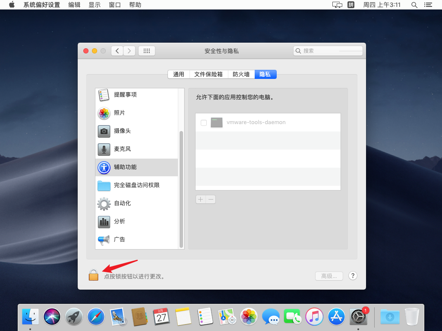Open Contacts from the Dock
This screenshot has height=331, width=442.
click(x=139, y=317)
